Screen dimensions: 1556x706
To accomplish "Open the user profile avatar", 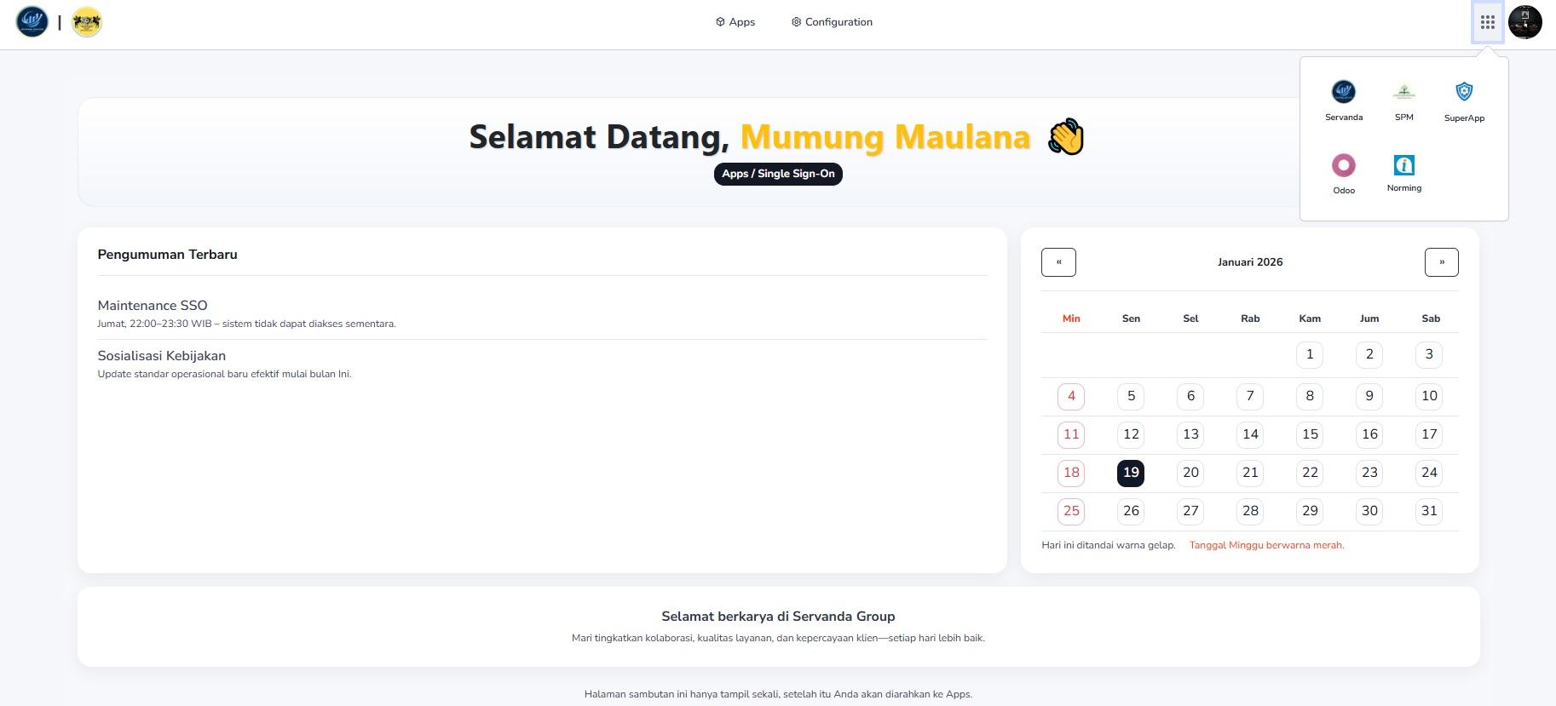I will (x=1524, y=22).
